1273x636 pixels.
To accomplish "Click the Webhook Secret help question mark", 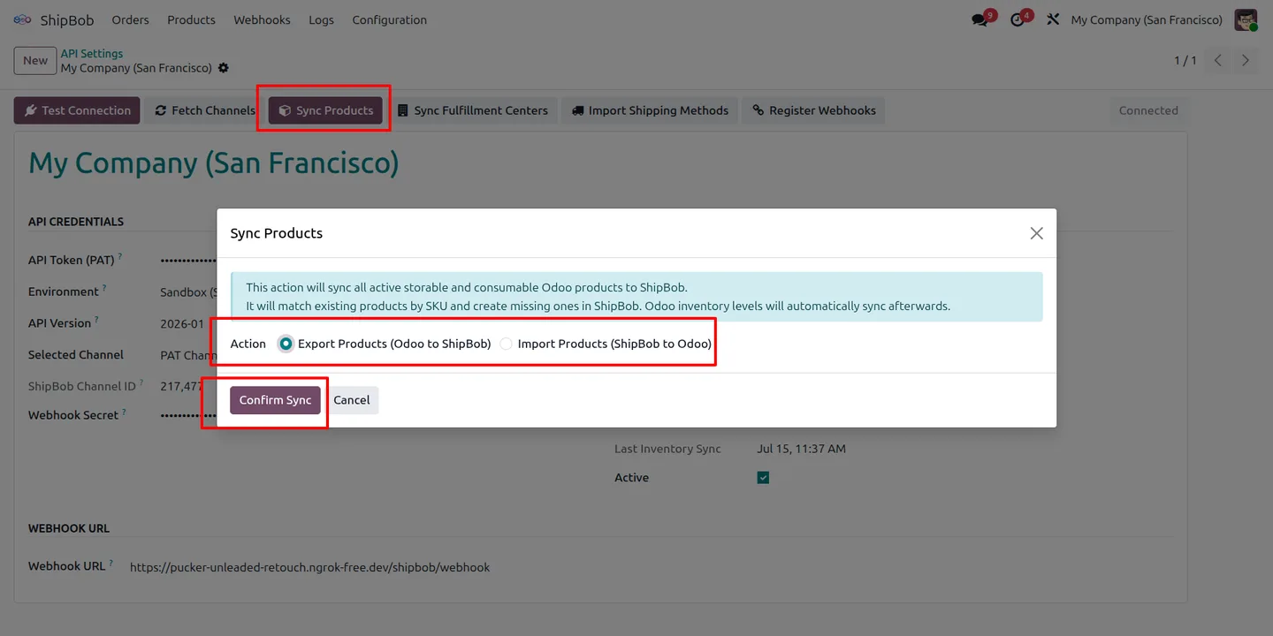I will pyautogui.click(x=124, y=412).
